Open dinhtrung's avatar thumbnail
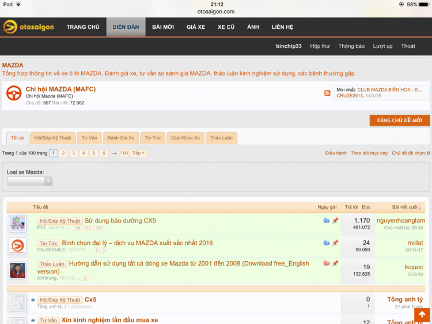Viewport: 432px width, 324px height. (x=18, y=270)
